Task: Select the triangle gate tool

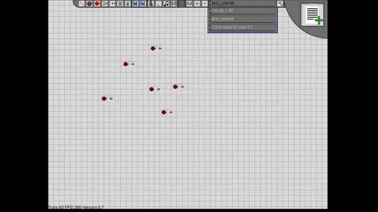Action: (105, 4)
